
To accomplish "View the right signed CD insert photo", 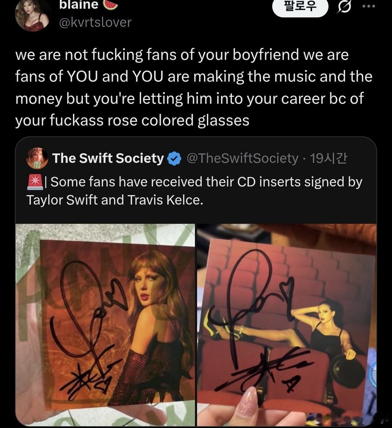I will pyautogui.click(x=287, y=325).
